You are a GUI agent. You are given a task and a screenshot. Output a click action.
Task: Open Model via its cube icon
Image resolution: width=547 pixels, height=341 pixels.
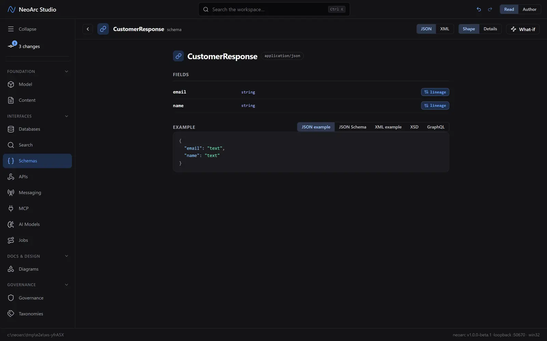11,84
